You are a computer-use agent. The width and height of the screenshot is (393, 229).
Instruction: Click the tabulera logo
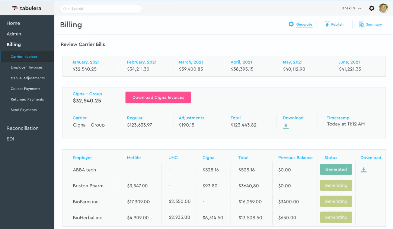pos(27,8)
